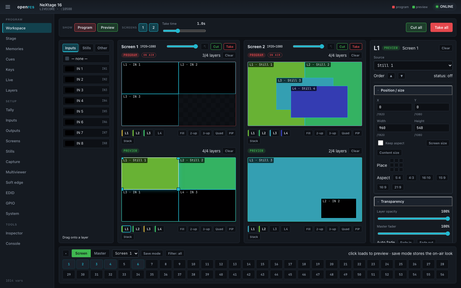The image size is (461, 288).
Task: Set aspect ratio to 16:10
Action: (x=426, y=178)
